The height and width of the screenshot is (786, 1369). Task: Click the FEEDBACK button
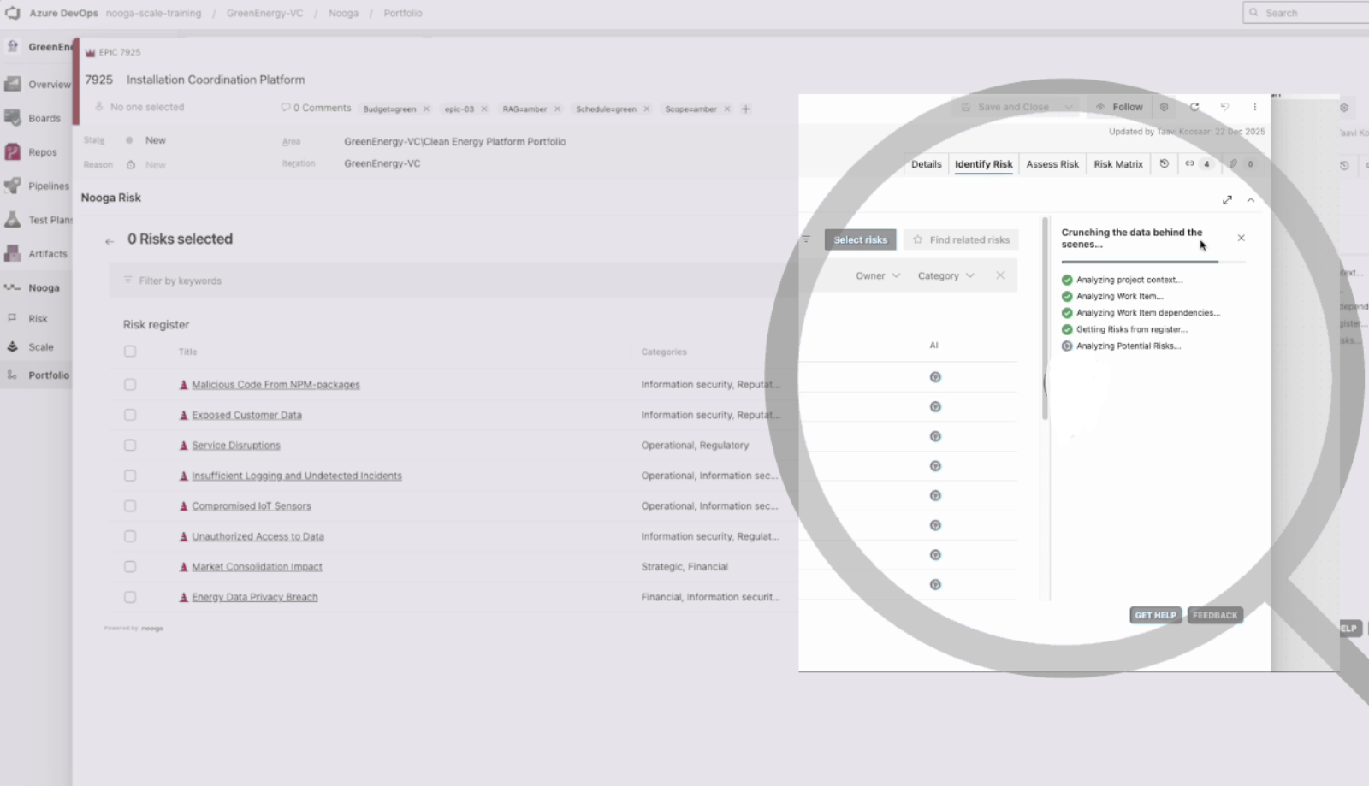coord(1215,615)
